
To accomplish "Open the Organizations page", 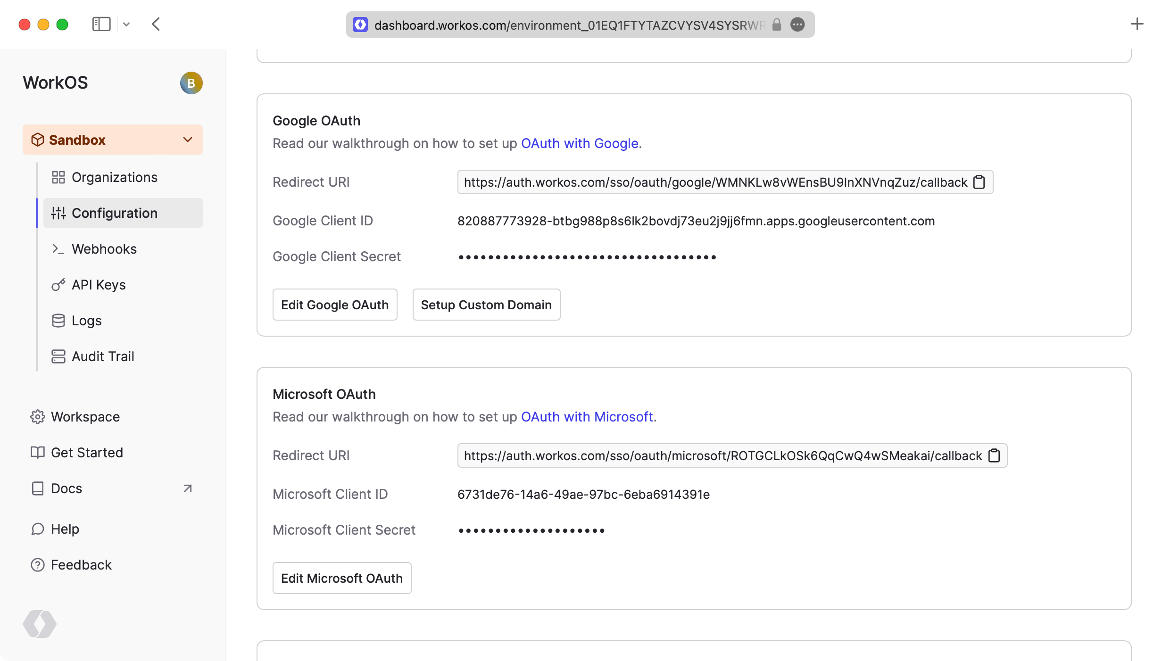I will 114,177.
